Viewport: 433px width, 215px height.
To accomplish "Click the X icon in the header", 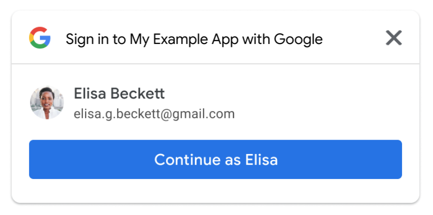I will 394,37.
